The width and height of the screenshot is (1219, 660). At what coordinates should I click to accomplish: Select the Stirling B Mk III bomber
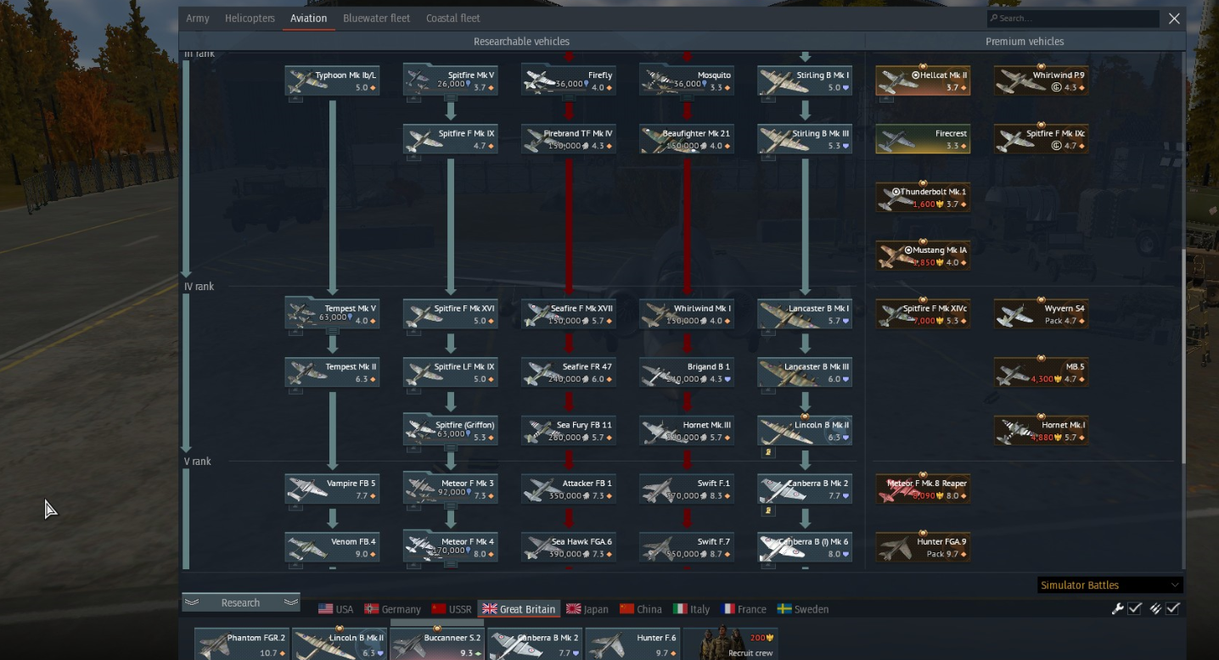click(x=805, y=140)
